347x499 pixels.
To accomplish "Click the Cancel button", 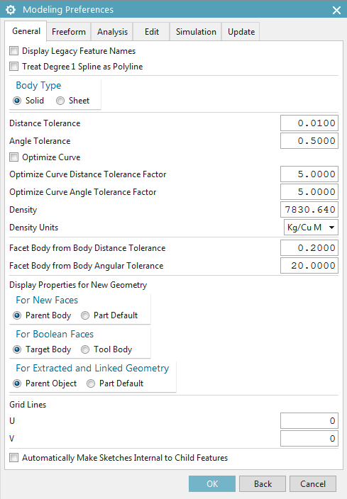I will [x=313, y=483].
